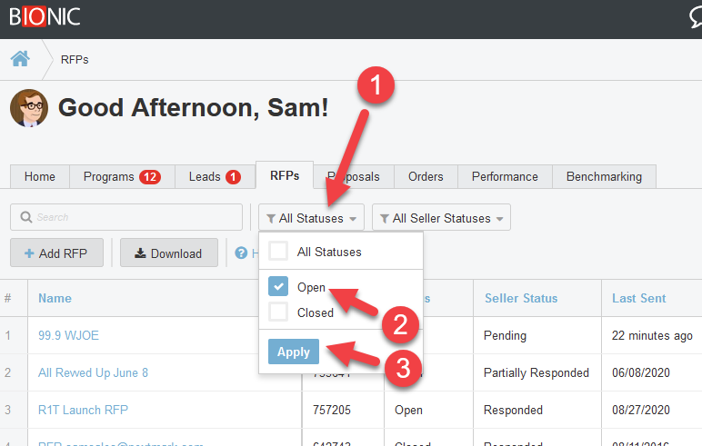The height and width of the screenshot is (446, 702).
Task: Click the BIONIC logo
Action: (44, 16)
